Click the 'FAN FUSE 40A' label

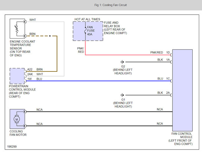click(x=91, y=31)
